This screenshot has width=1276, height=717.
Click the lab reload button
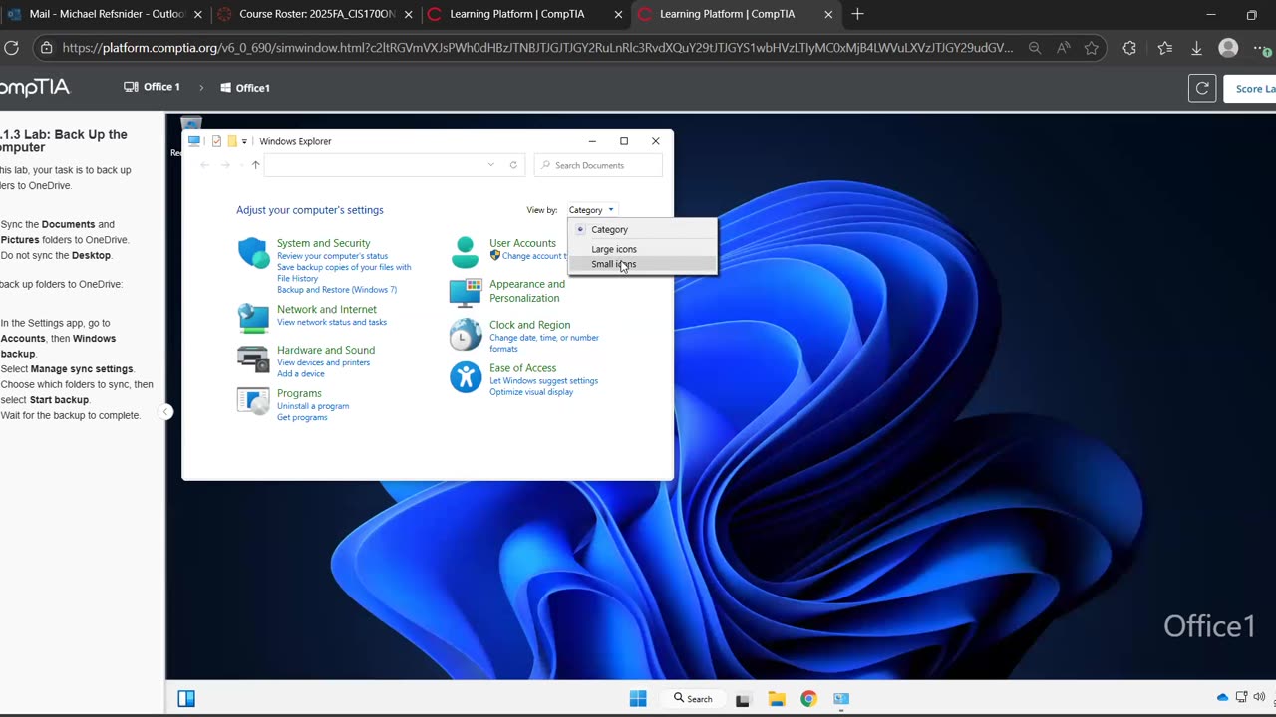(x=1202, y=88)
